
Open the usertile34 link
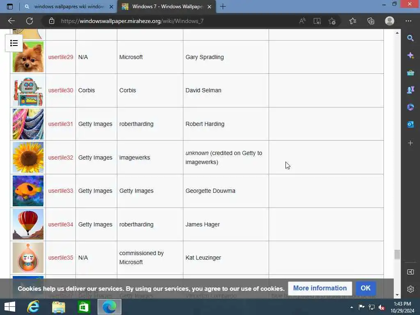pyautogui.click(x=61, y=224)
